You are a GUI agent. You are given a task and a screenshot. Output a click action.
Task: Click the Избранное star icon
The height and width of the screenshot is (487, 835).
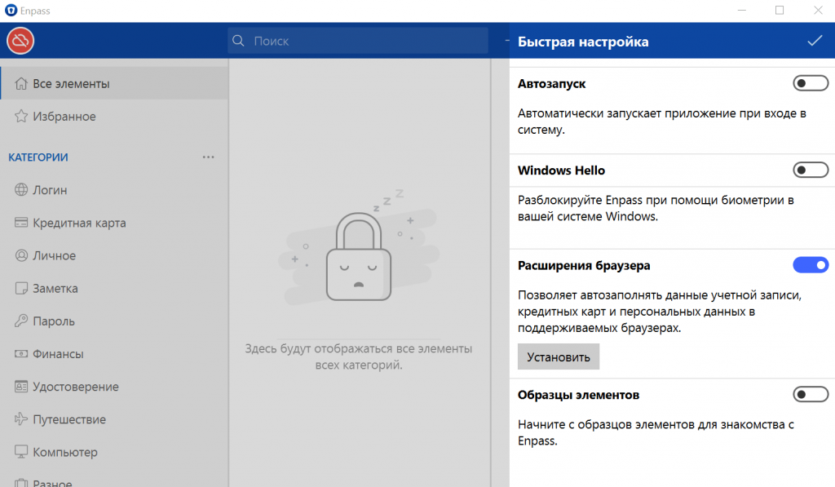click(21, 116)
